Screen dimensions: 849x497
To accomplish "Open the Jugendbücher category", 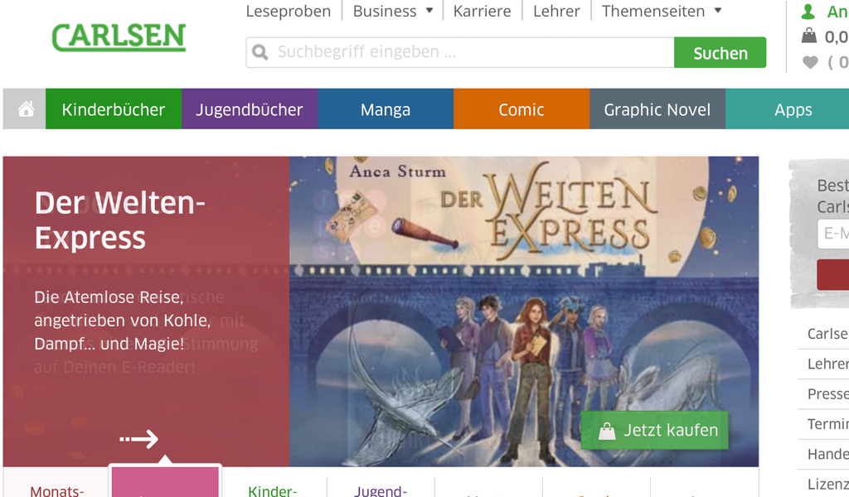I will click(x=249, y=109).
